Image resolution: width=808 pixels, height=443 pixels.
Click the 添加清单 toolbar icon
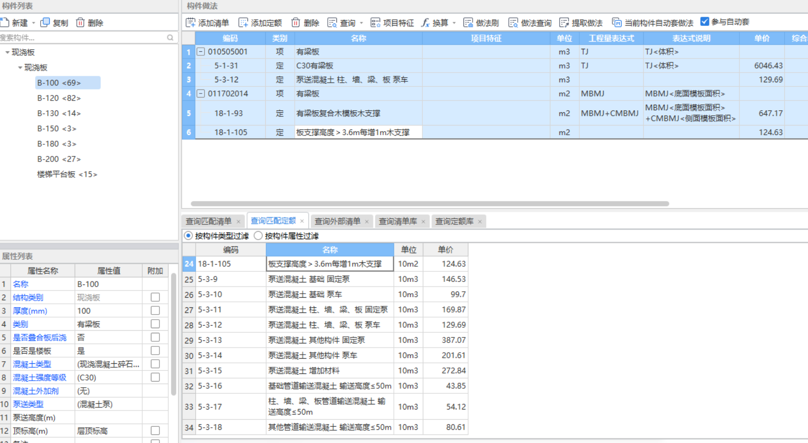pyautogui.click(x=191, y=22)
